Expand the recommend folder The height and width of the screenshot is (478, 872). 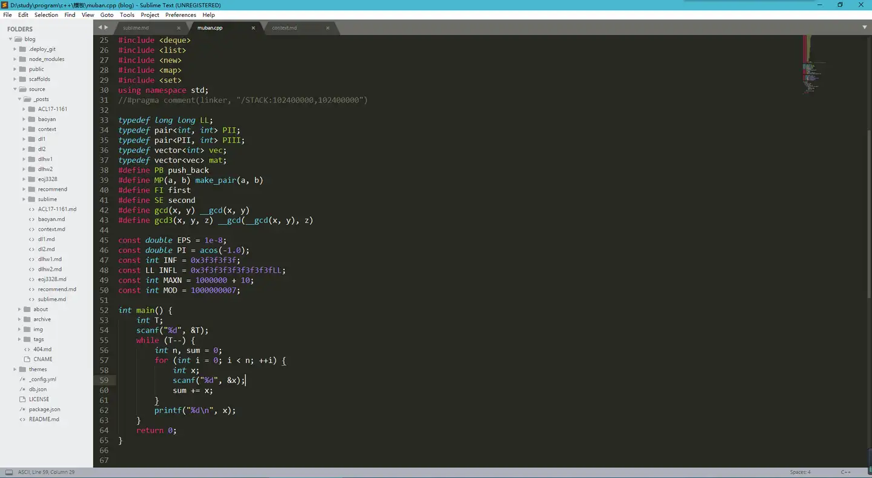pyautogui.click(x=24, y=189)
